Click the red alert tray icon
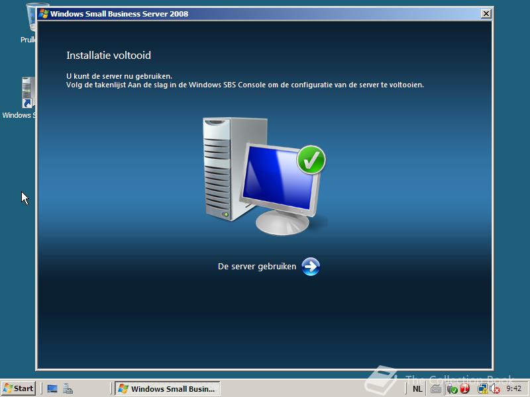Screen dimensions: 530x397 coord(465,389)
